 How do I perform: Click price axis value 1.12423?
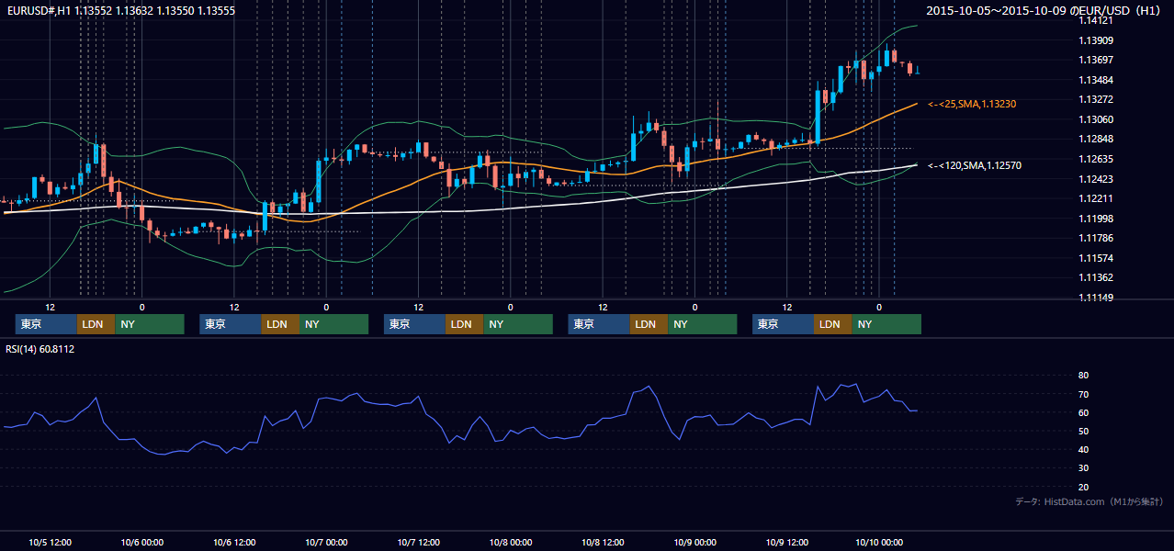1096,179
